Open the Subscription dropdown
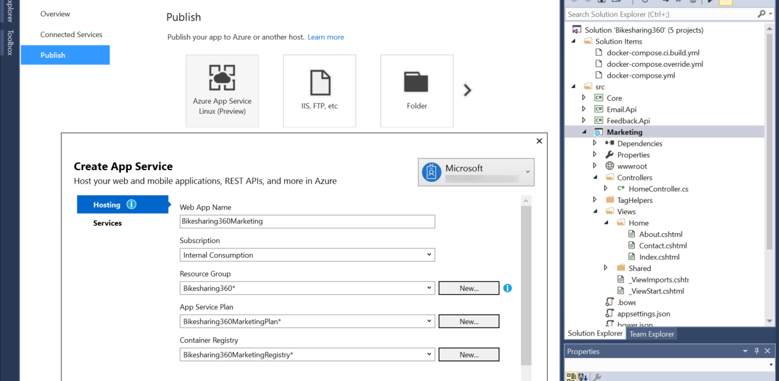The width and height of the screenshot is (779, 381). coord(429,255)
